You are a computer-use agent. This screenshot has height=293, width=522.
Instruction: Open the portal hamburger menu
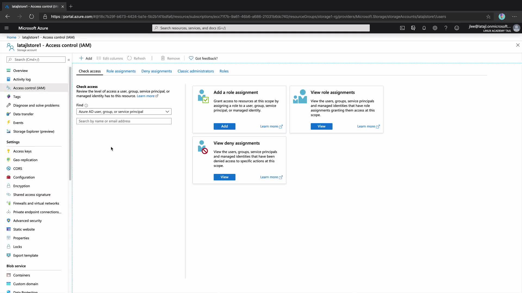click(x=7, y=28)
